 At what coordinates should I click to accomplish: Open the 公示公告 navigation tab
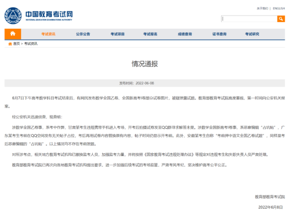coord(83,34)
